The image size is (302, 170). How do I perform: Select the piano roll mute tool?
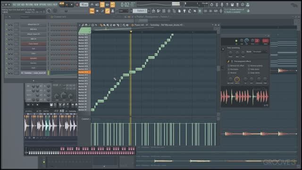[114, 25]
